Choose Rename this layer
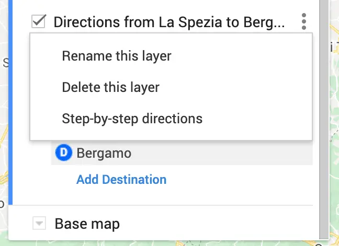The height and width of the screenshot is (246, 339). 117,56
